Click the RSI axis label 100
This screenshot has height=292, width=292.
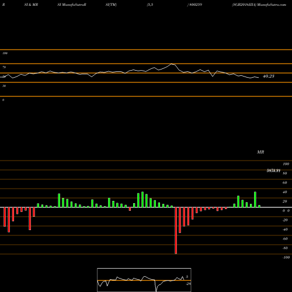5,53
